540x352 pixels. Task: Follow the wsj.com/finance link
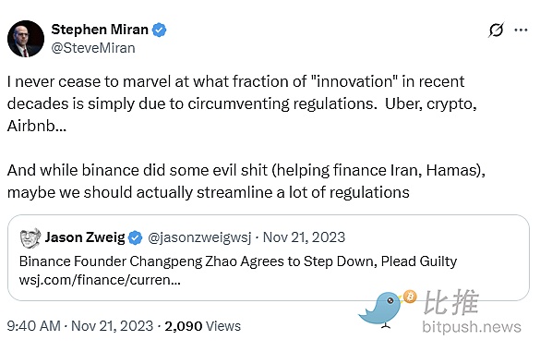(x=100, y=280)
